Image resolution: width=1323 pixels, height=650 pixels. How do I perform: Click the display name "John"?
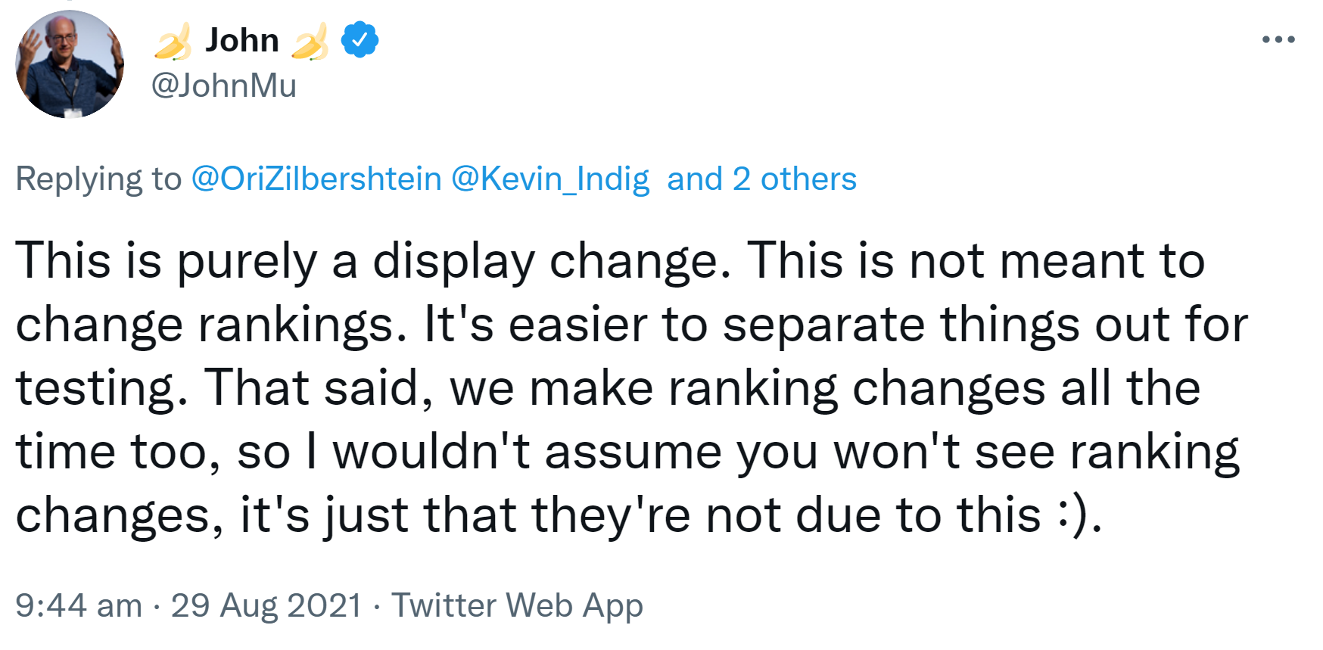click(242, 40)
